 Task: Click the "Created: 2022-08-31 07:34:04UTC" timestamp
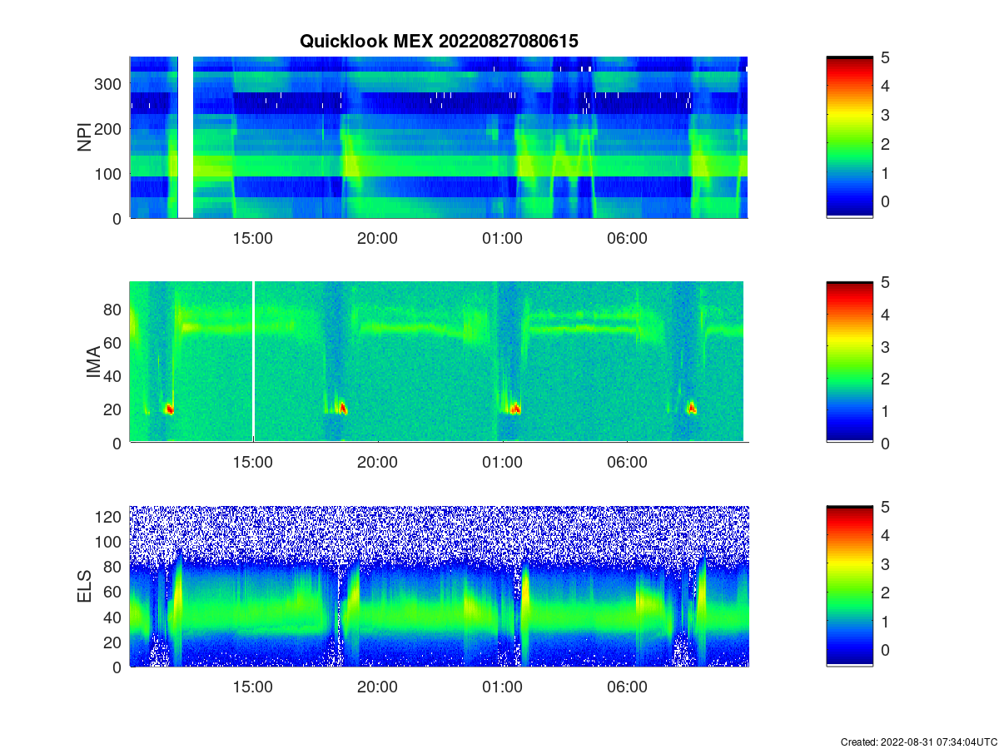[x=917, y=742]
